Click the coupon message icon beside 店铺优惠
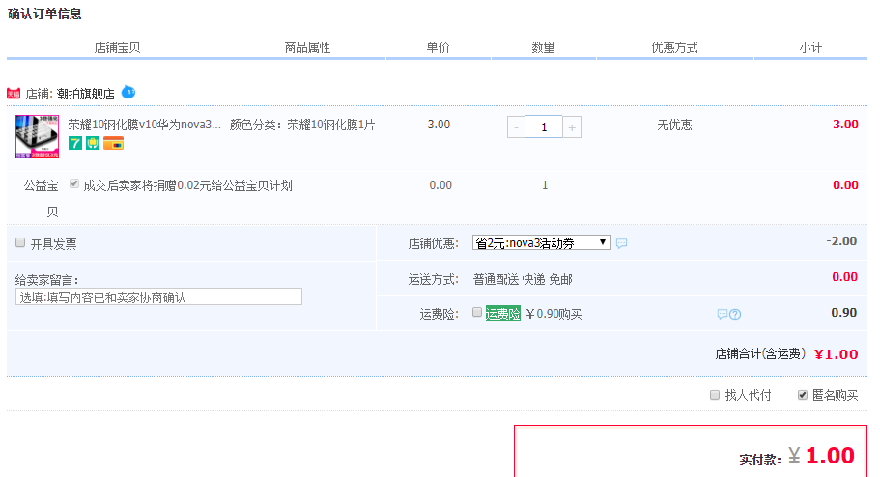The image size is (880, 477). click(x=621, y=243)
